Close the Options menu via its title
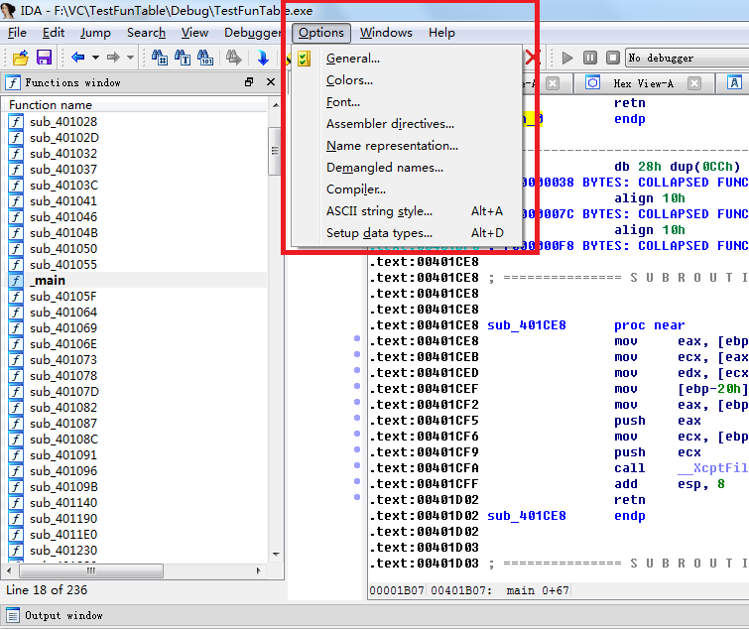749x630 pixels. click(321, 33)
